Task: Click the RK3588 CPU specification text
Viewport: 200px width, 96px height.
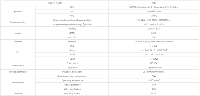Action: pos(154,7)
